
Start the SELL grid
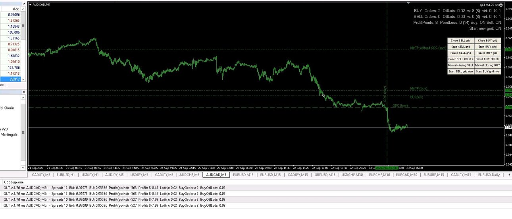(x=461, y=47)
